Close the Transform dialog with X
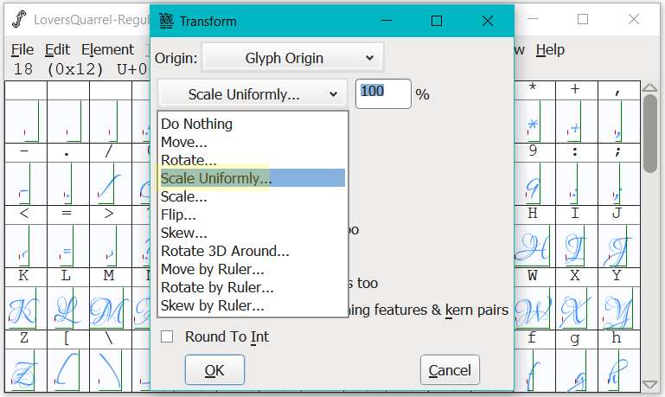The image size is (665, 397). tap(488, 21)
